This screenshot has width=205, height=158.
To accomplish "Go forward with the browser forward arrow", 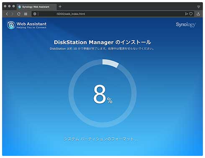I will [x=13, y=14].
